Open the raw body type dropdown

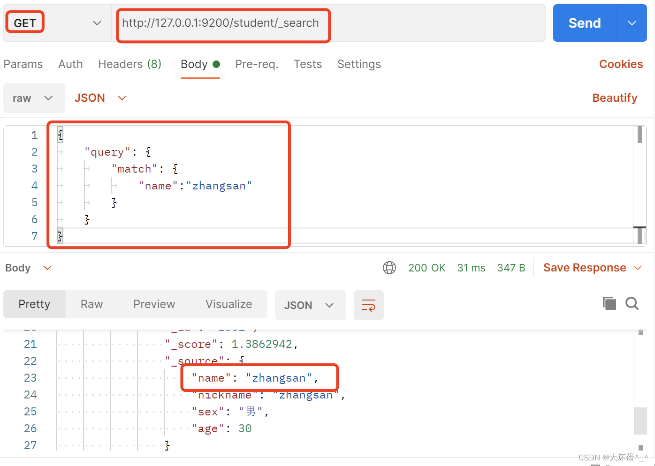pos(34,98)
